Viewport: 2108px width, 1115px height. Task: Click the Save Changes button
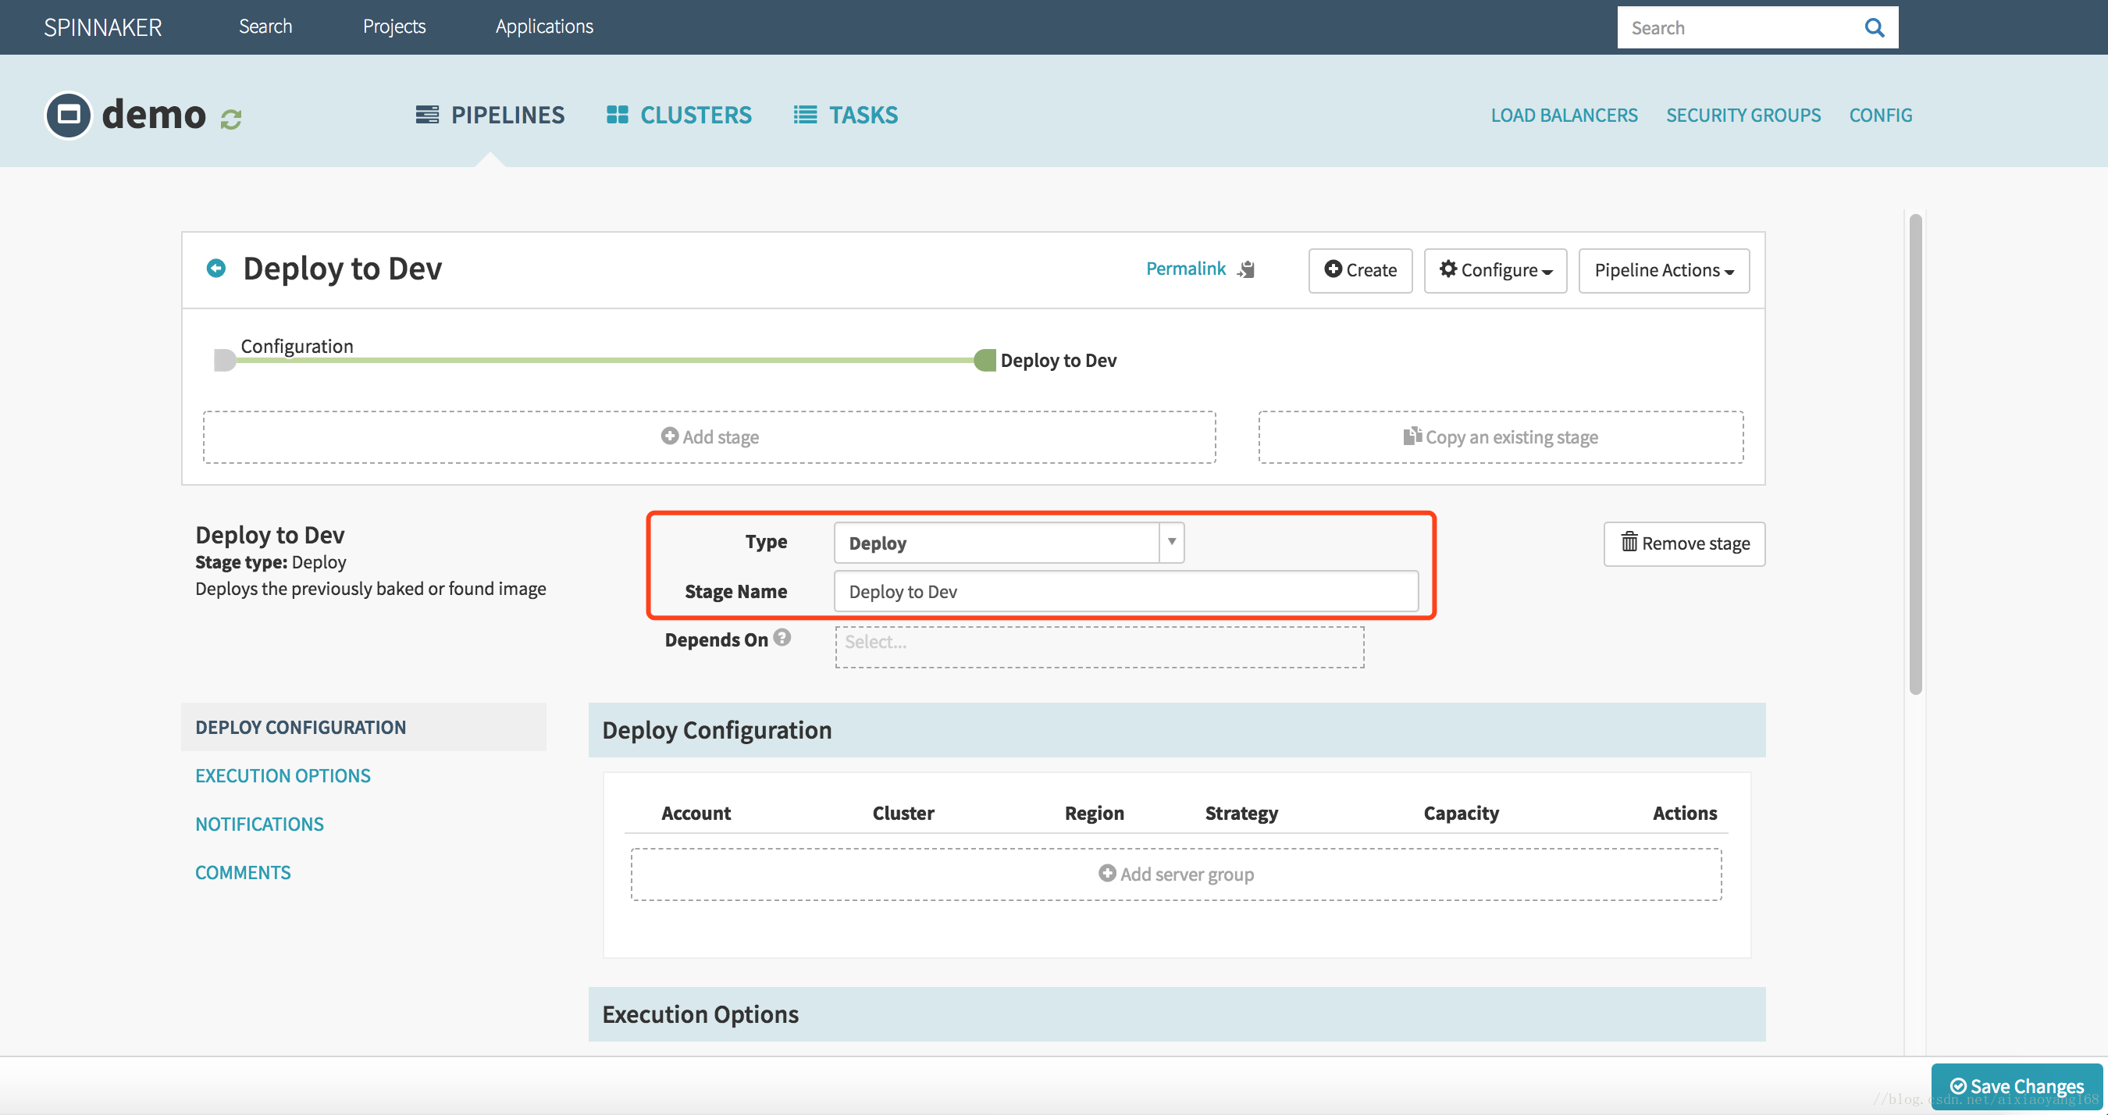tap(2017, 1086)
